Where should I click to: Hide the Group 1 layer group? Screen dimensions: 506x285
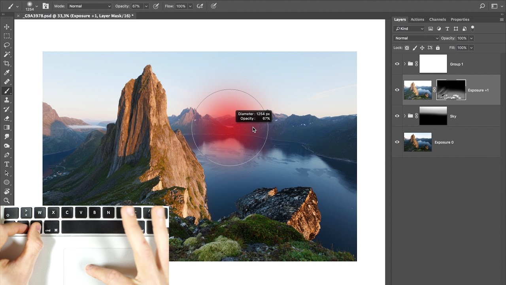[x=397, y=64]
